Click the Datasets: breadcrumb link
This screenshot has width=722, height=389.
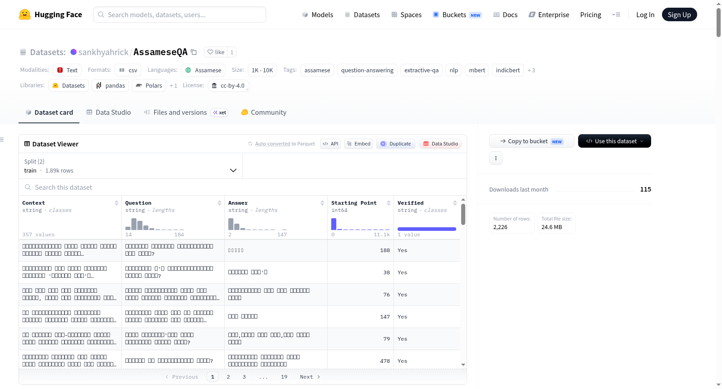point(48,52)
